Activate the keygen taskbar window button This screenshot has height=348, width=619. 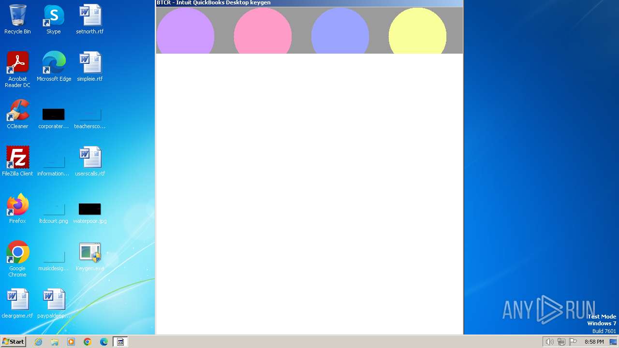tap(120, 342)
